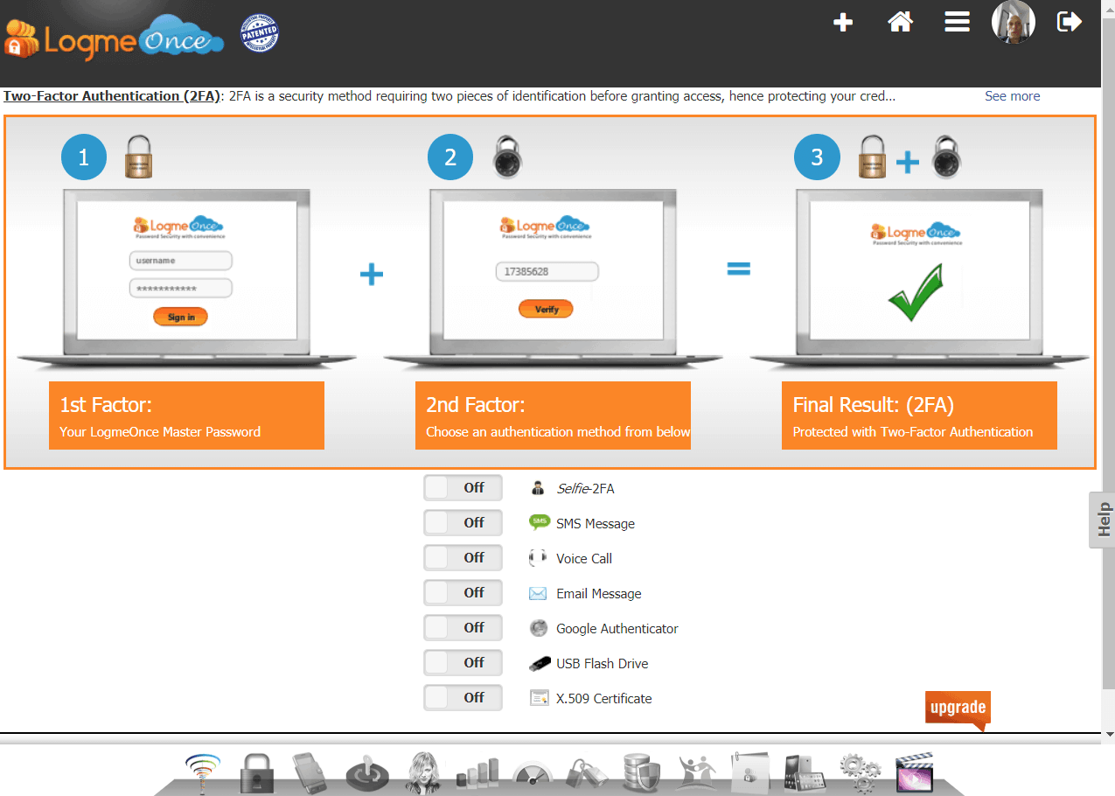Screen dimensions: 1115x796
Task: Switch on Google Authenticator toggle
Action: [x=463, y=628]
